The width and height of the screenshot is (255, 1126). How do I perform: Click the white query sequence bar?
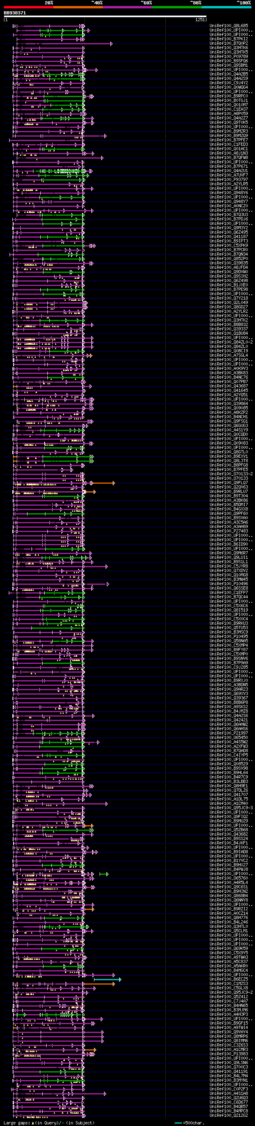(x=105, y=17)
